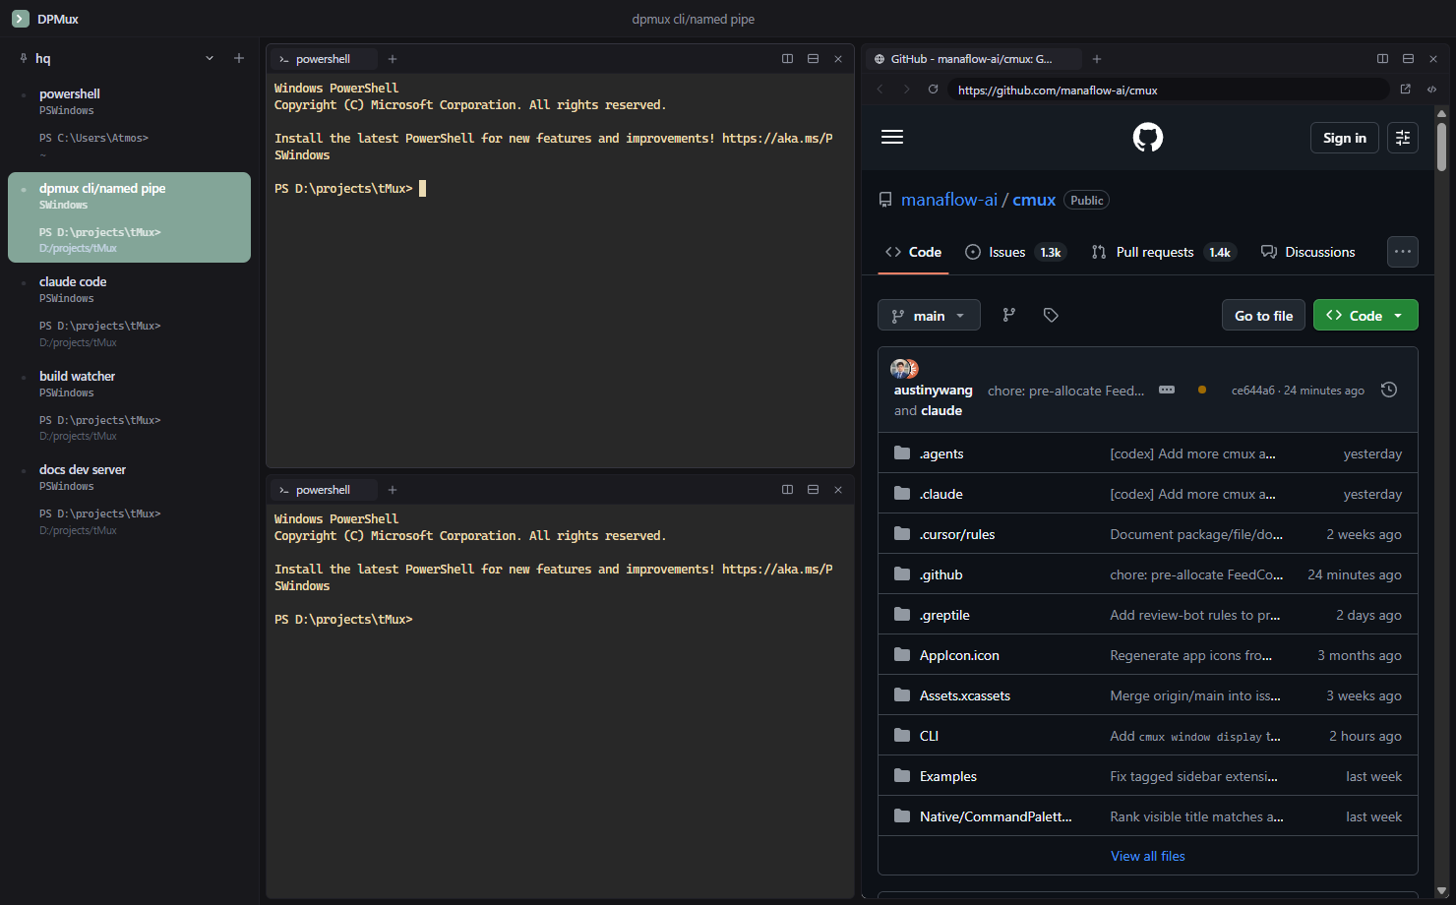
Task: Split top terminal pane horizontally
Action: 813,59
